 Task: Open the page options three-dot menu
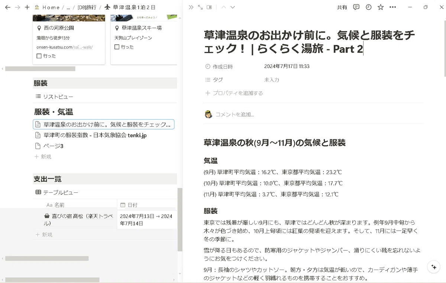(x=392, y=7)
